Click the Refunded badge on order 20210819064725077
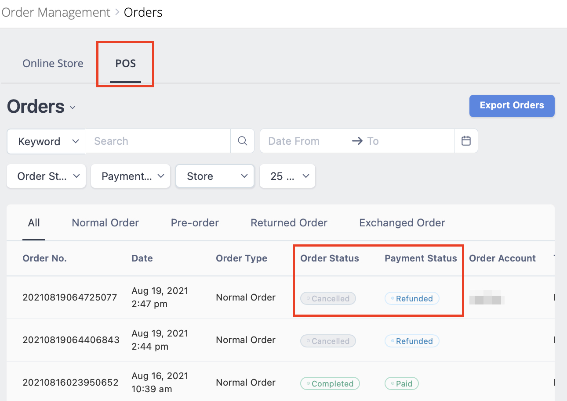Viewport: 567px width, 401px height. pos(412,298)
